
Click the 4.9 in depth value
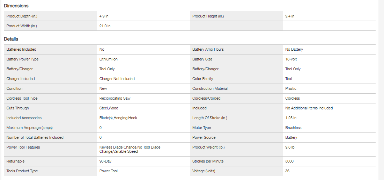(x=104, y=16)
